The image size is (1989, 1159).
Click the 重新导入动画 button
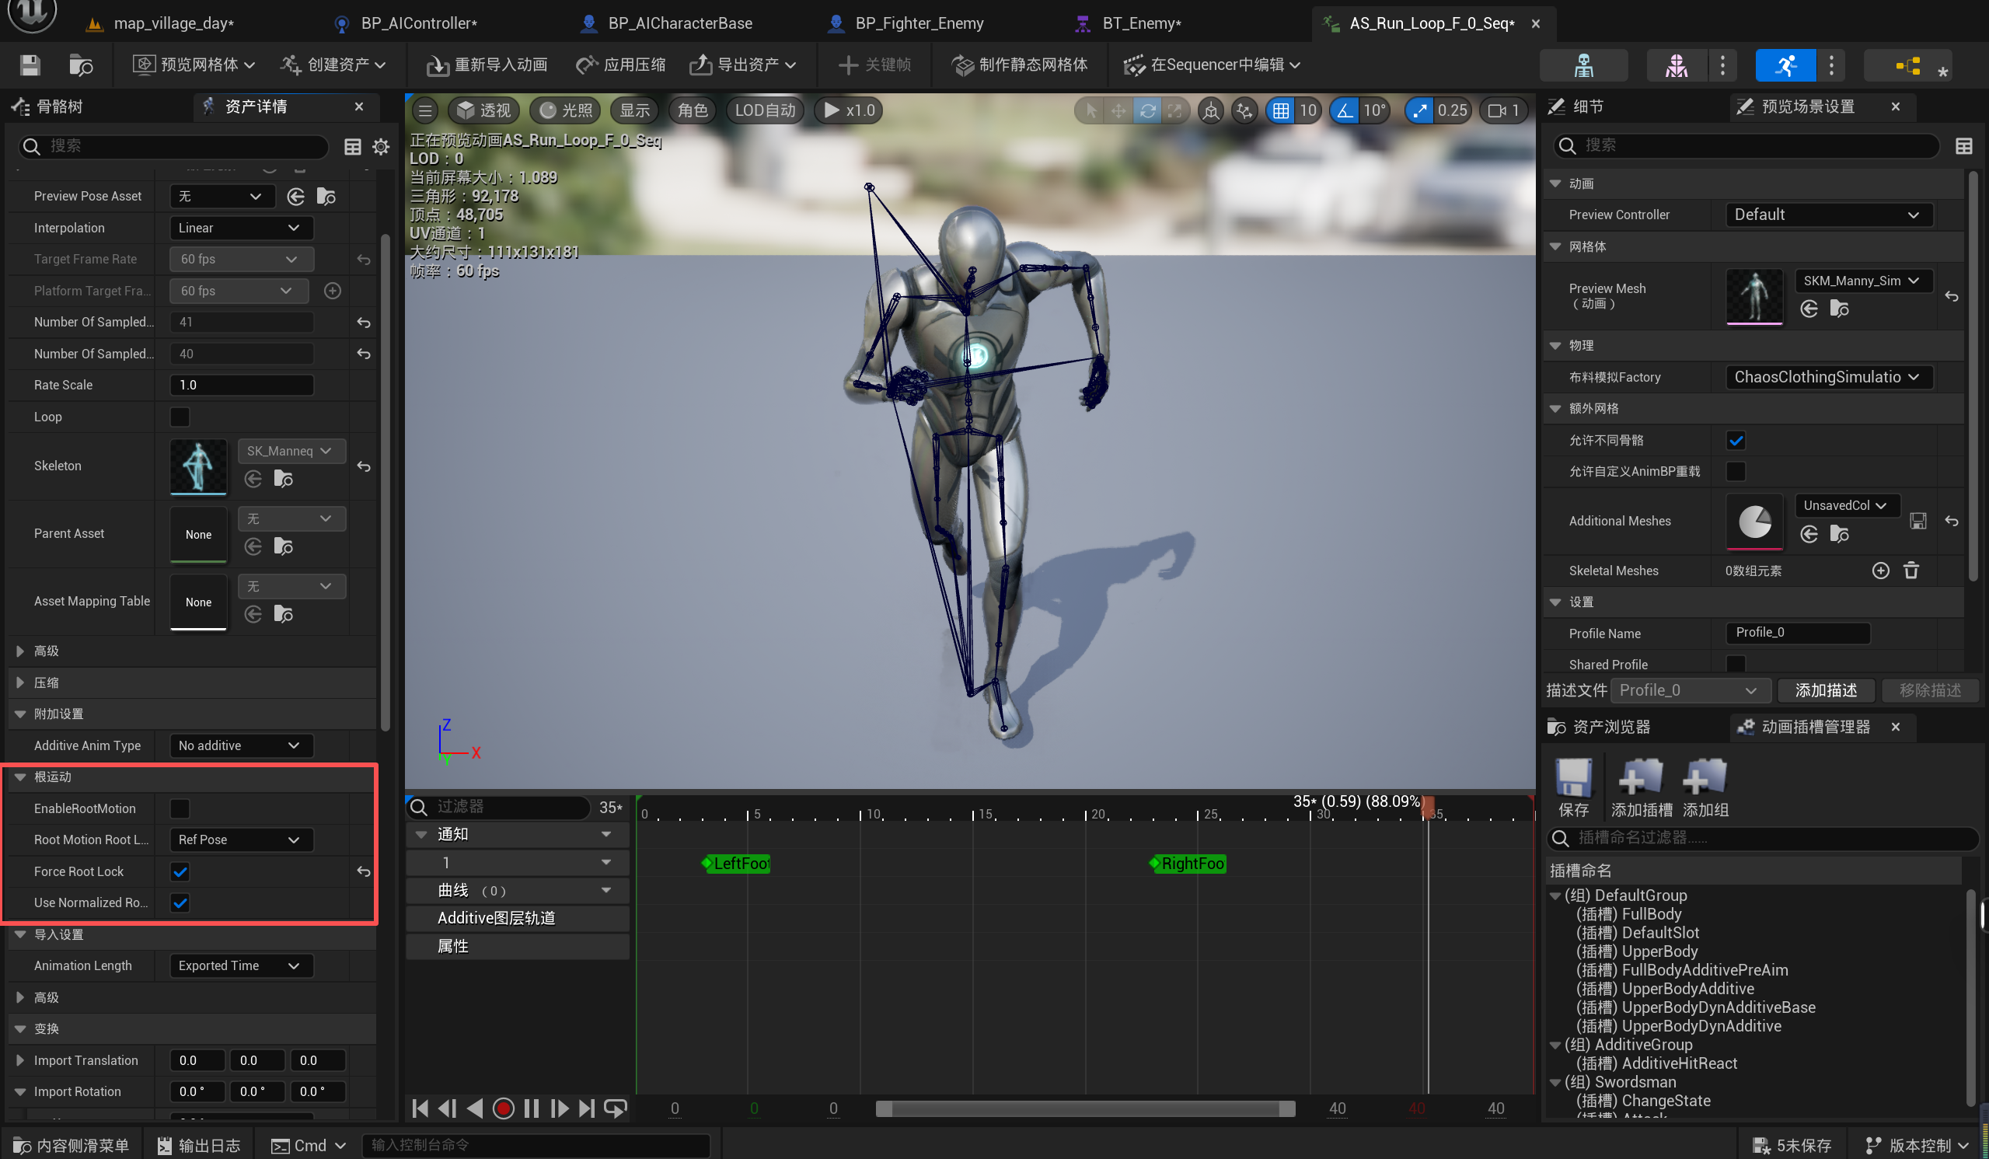487,65
